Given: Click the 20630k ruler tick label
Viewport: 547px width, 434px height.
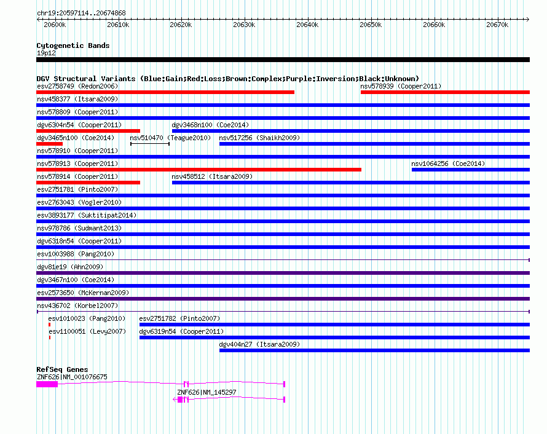Looking at the screenshot, I should [244, 25].
